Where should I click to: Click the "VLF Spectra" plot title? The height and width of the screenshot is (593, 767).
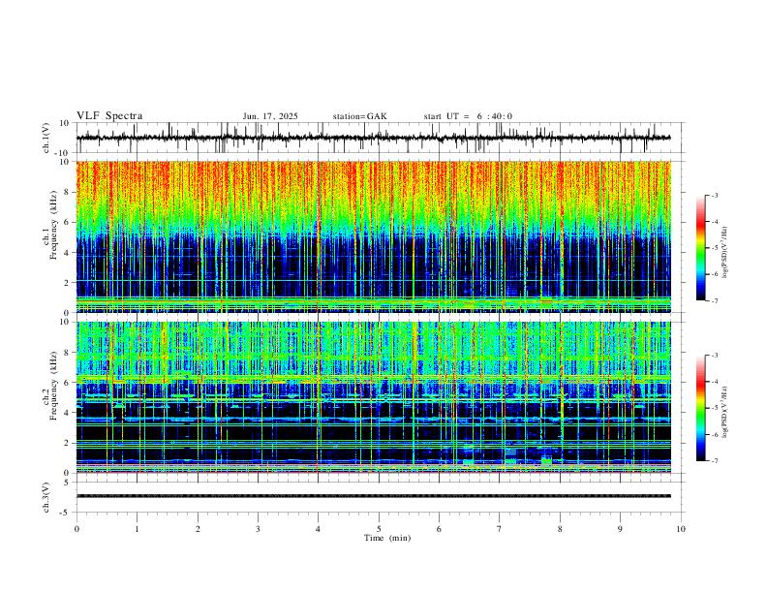(x=109, y=116)
